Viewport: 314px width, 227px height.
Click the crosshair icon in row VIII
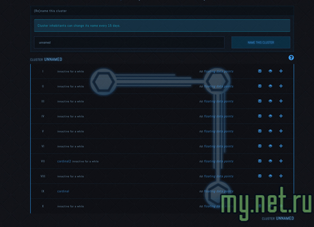pyautogui.click(x=281, y=176)
